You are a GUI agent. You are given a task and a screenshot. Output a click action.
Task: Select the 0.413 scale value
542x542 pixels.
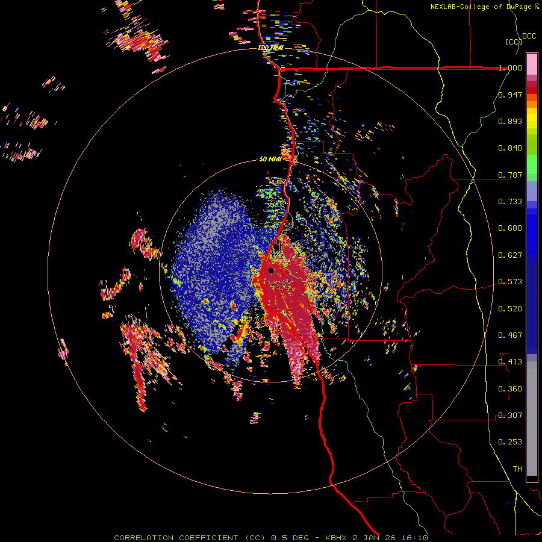(x=510, y=362)
